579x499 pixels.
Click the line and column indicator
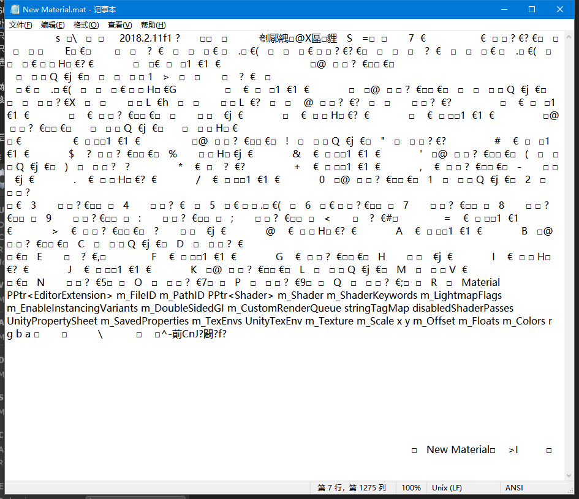pyautogui.click(x=352, y=488)
